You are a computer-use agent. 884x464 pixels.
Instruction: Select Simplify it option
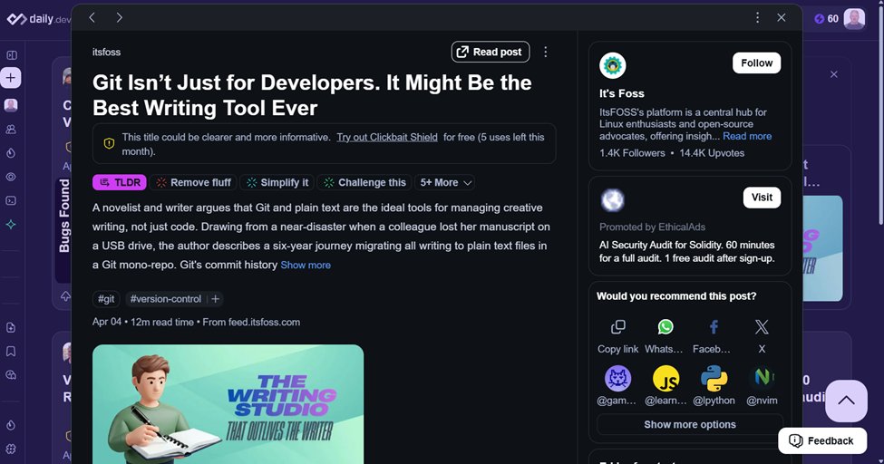coord(277,182)
